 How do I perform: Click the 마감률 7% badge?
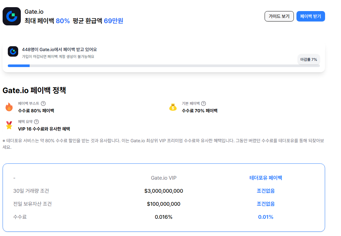click(x=308, y=60)
